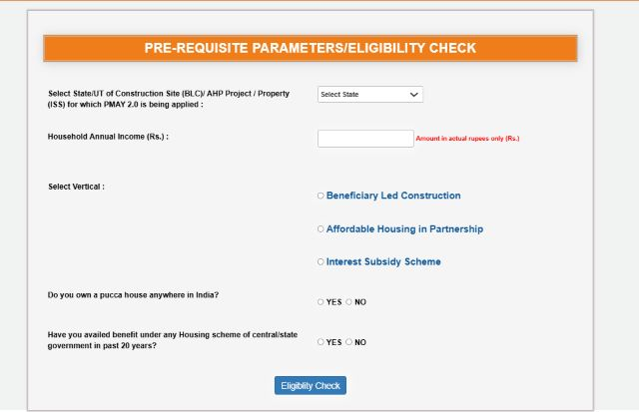Click the Affordable Housing in Partnership label text
The height and width of the screenshot is (412, 639).
pyautogui.click(x=404, y=228)
